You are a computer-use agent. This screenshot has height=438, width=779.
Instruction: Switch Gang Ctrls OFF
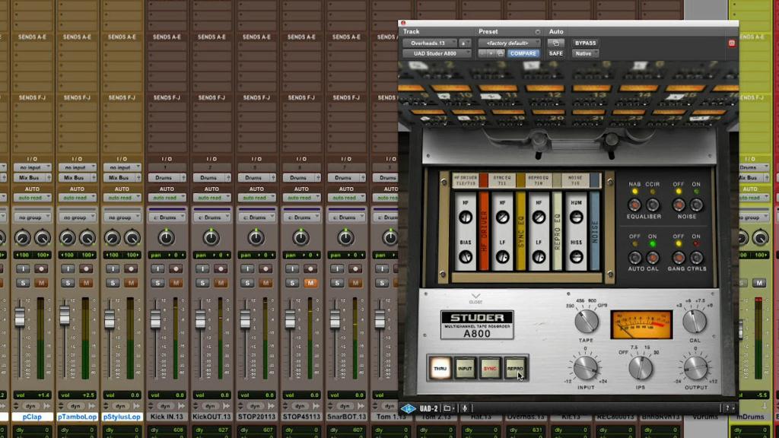679,257
